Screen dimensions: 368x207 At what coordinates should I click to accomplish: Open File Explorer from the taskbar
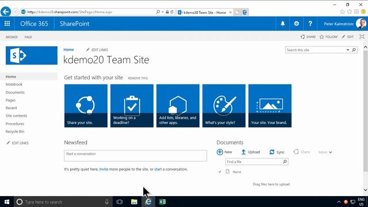134,202
